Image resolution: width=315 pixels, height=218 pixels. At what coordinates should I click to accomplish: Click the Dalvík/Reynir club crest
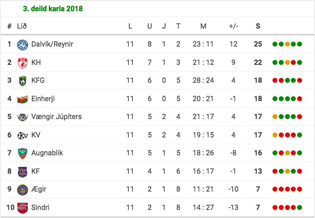tap(22, 44)
